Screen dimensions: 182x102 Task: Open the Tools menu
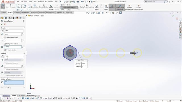pos(35,2)
